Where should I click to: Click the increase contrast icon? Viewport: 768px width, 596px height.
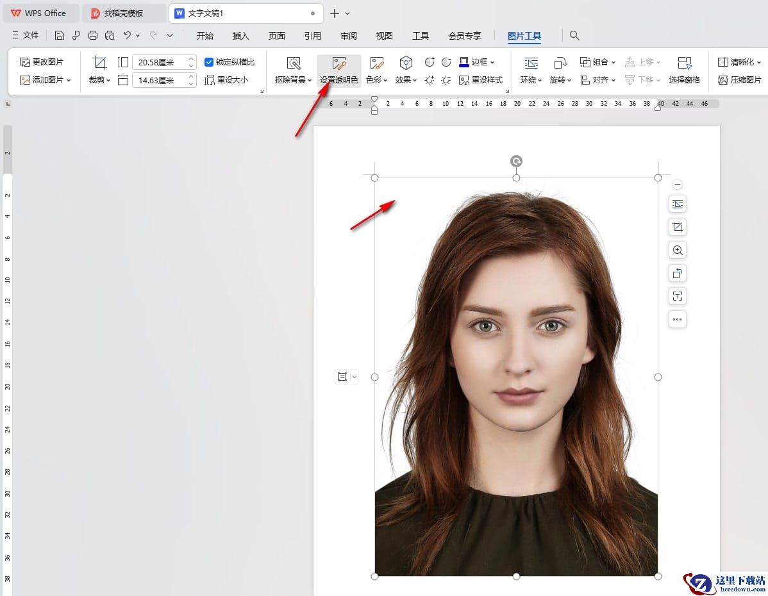coord(430,62)
